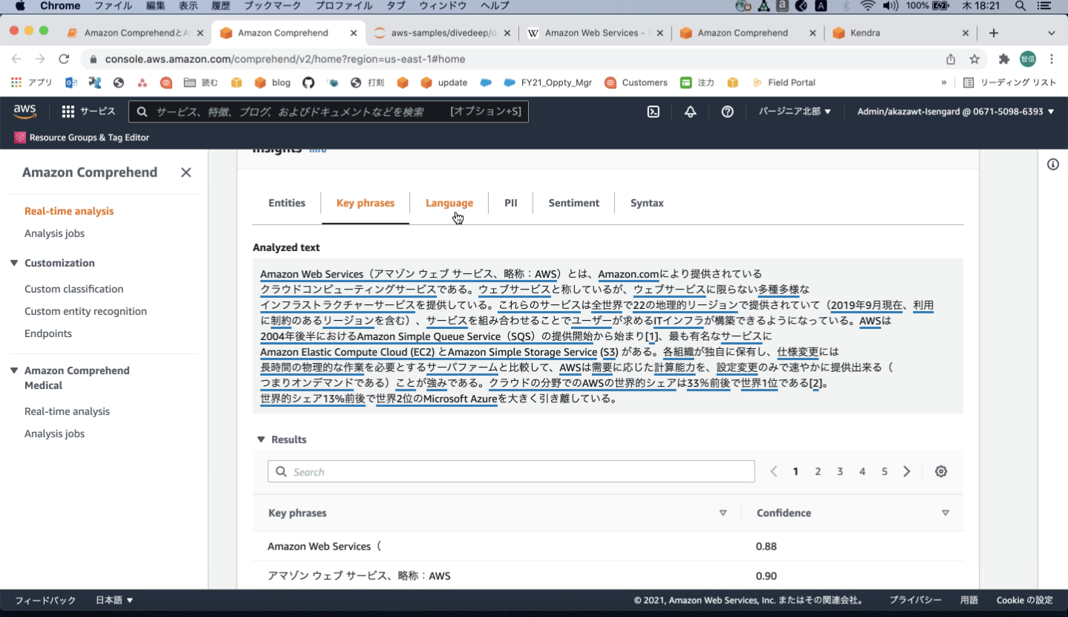This screenshot has width=1068, height=617.
Task: Open the Results table settings gear
Action: [941, 471]
